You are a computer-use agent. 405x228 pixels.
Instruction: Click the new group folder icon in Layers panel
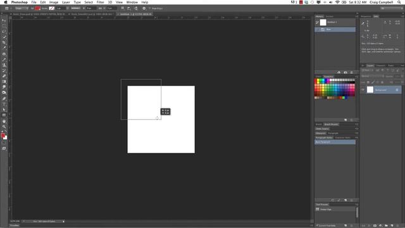[387, 225]
